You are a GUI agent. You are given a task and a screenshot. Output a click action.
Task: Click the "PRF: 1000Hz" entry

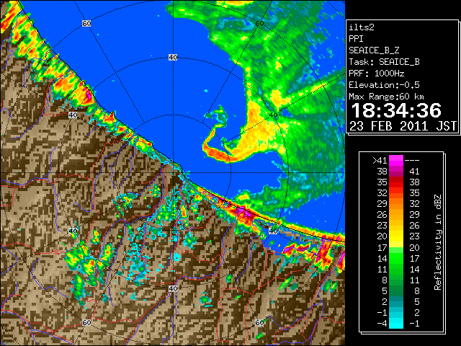(x=377, y=74)
